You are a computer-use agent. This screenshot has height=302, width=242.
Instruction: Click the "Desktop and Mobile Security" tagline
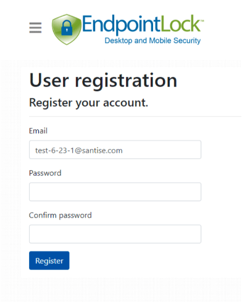click(x=152, y=41)
